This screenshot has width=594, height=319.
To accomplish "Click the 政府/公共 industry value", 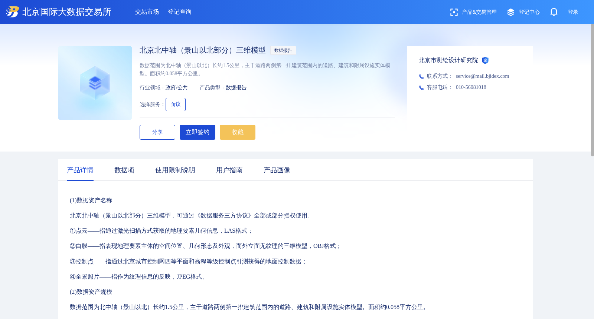I will [177, 88].
